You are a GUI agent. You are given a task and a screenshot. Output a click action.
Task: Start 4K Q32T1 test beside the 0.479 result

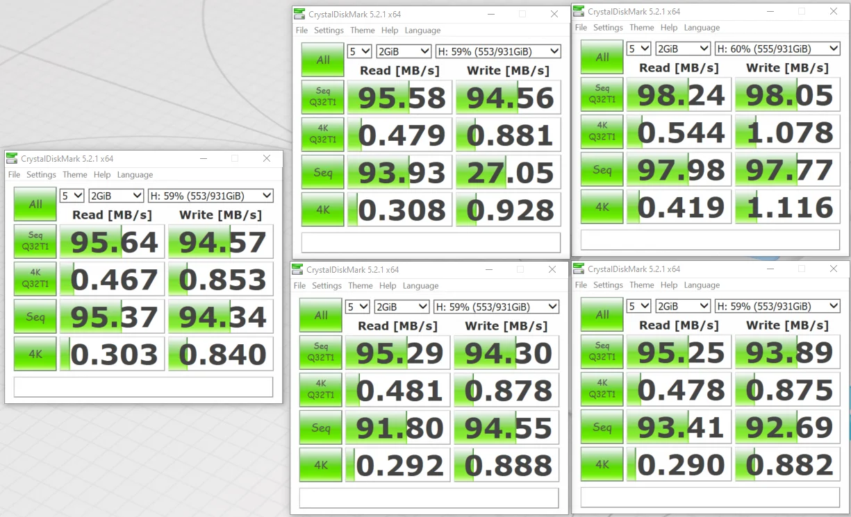[323, 135]
